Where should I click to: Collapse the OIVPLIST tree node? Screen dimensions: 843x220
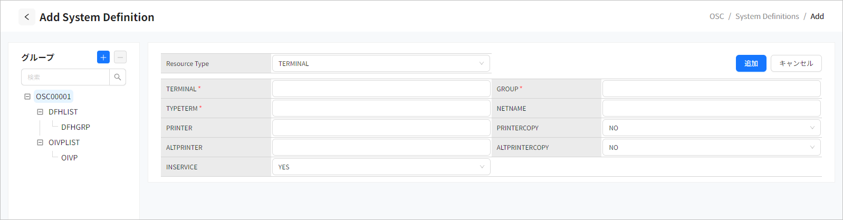click(x=40, y=142)
